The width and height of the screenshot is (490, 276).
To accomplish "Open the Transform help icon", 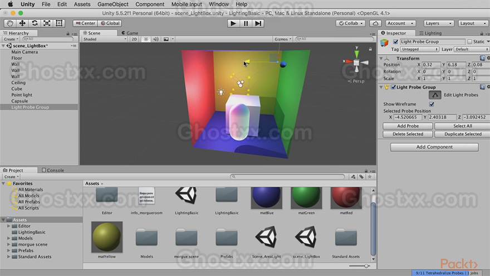I will 482,58.
